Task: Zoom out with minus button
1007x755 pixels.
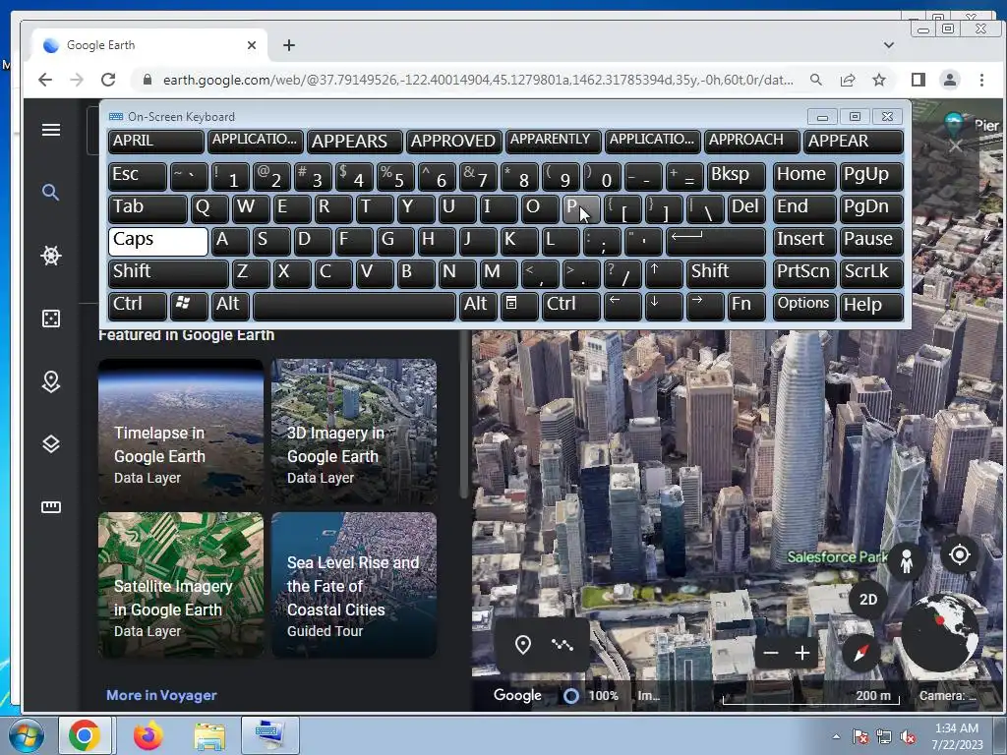Action: coord(771,654)
